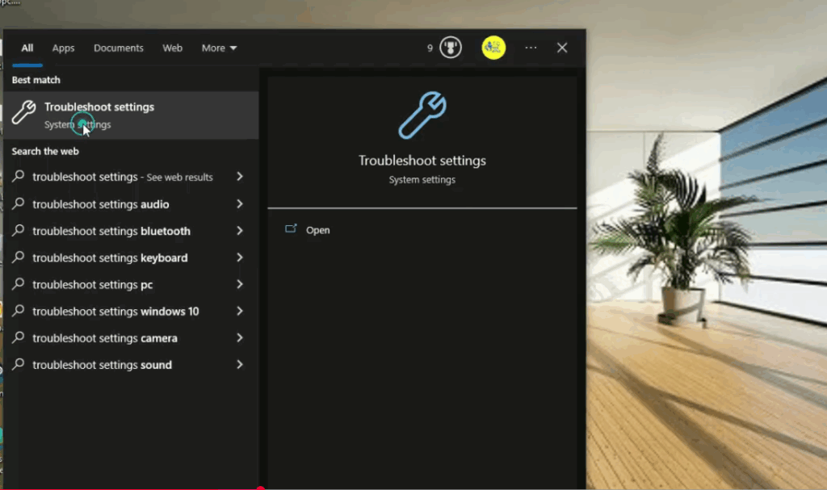The width and height of the screenshot is (827, 490).
Task: Switch to the Apps tab
Action: pos(63,48)
